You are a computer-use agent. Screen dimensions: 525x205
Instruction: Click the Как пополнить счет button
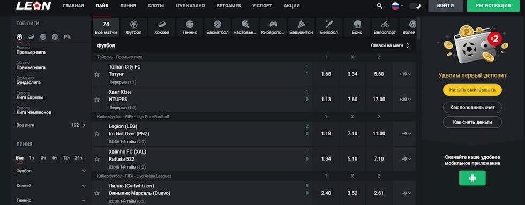pyautogui.click(x=472, y=108)
